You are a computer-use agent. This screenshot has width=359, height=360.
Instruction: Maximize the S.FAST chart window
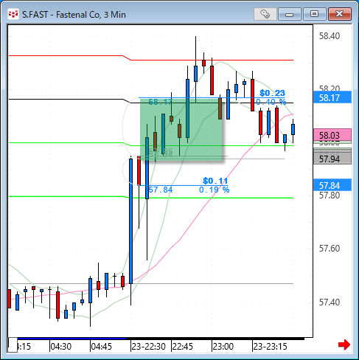tap(315, 14)
